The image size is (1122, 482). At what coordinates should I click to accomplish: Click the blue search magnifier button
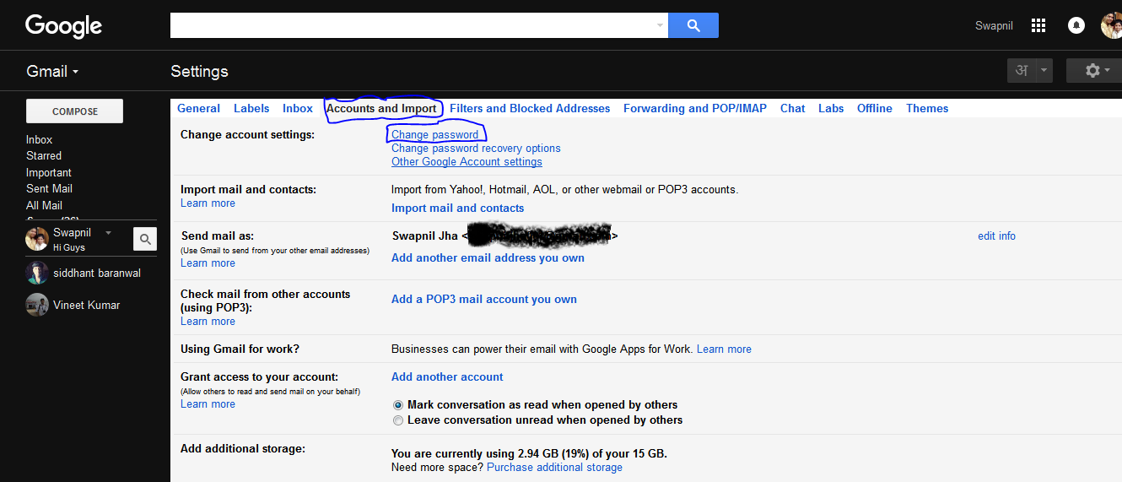click(693, 25)
